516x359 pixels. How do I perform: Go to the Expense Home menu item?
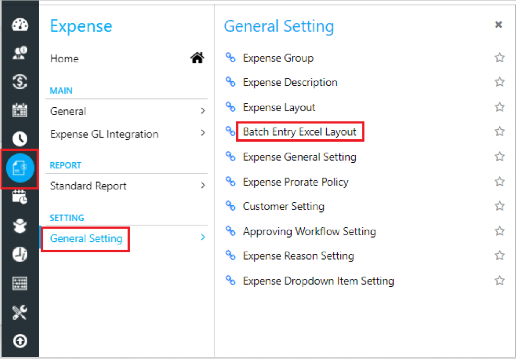click(64, 59)
